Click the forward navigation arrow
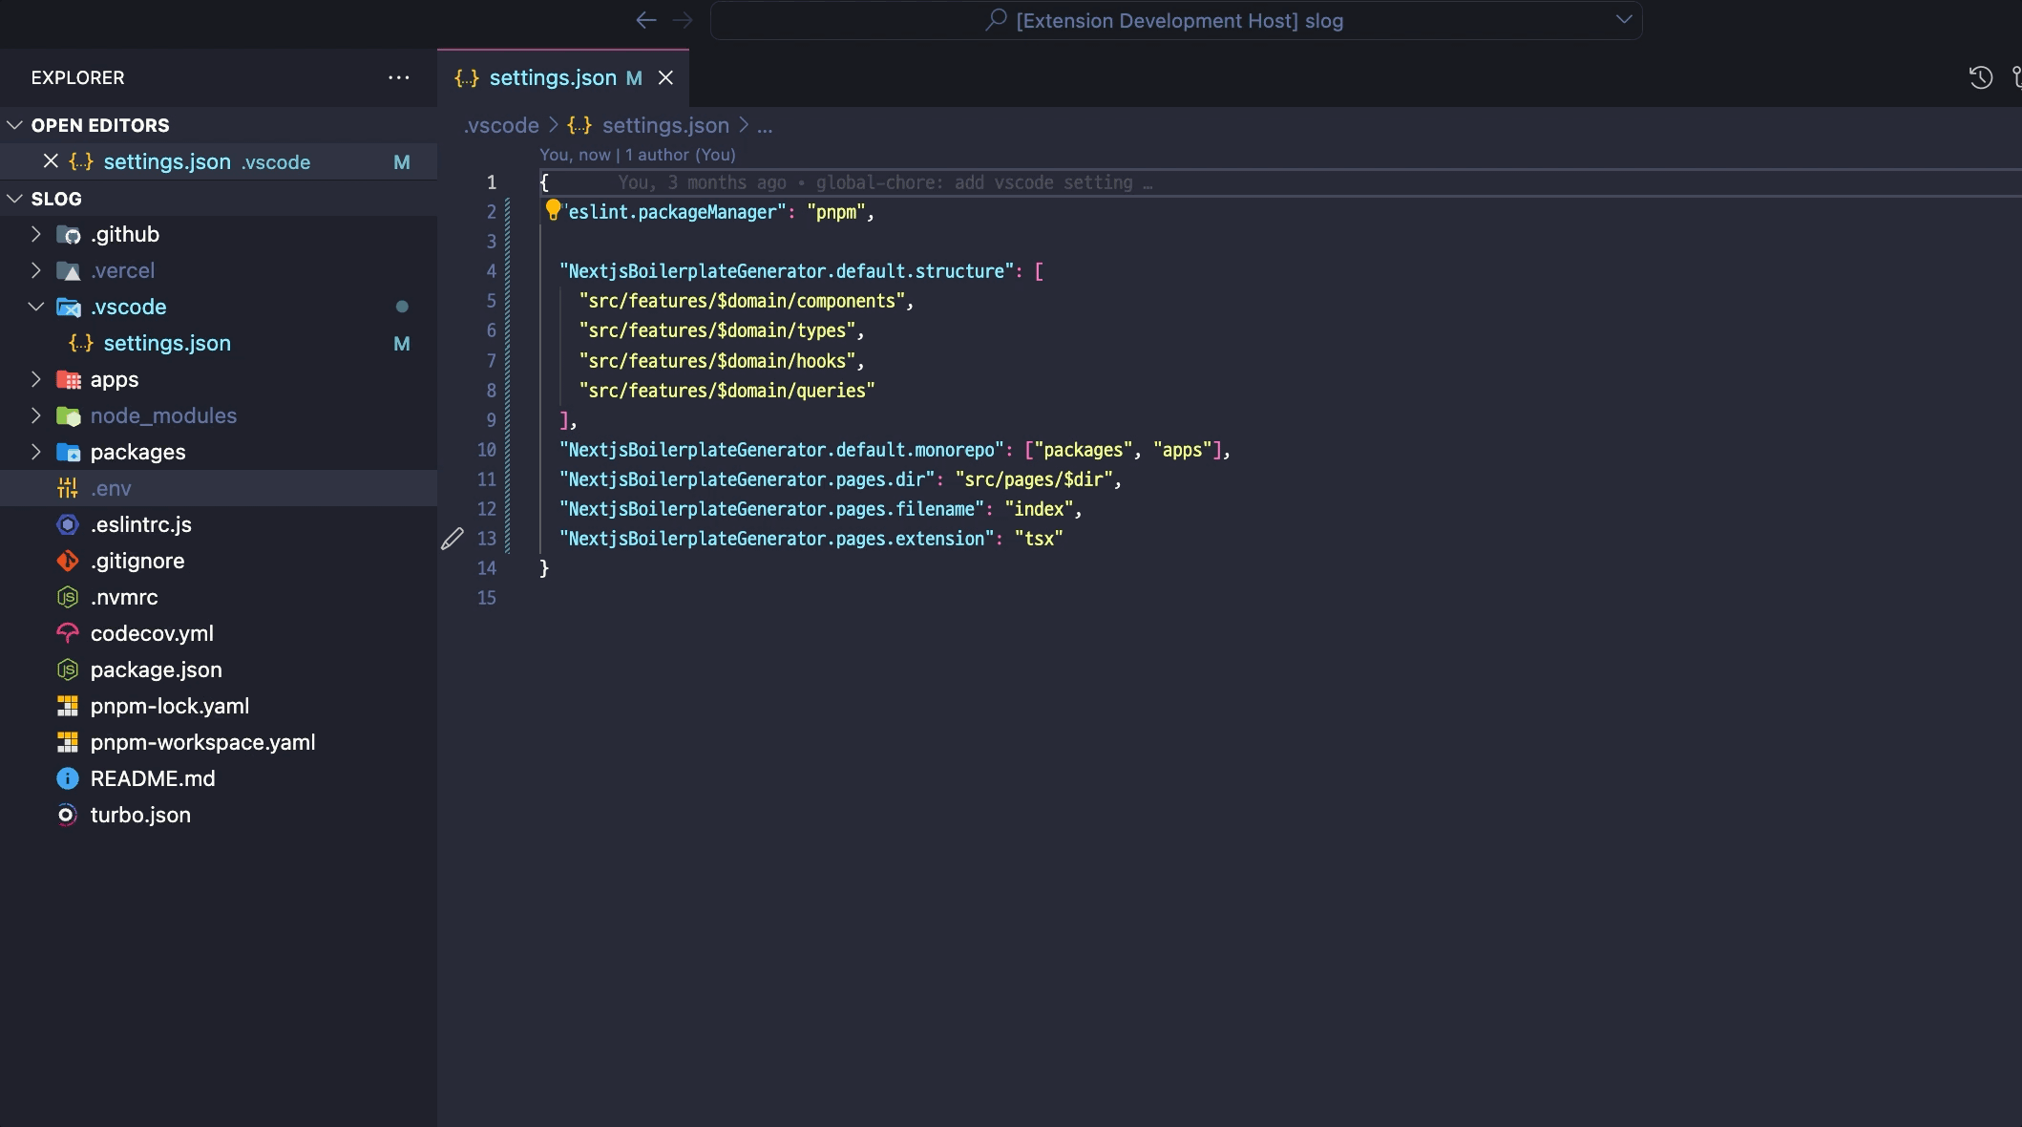Viewport: 2022px width, 1127px height. click(683, 20)
